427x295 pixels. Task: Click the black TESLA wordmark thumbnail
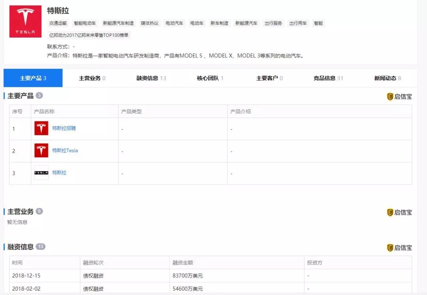click(x=41, y=173)
